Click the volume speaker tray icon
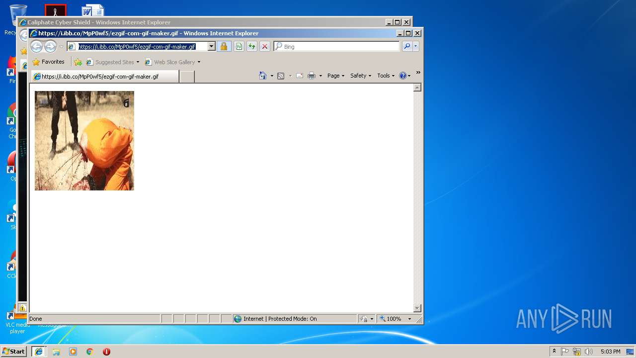This screenshot has width=636, height=358. [589, 352]
